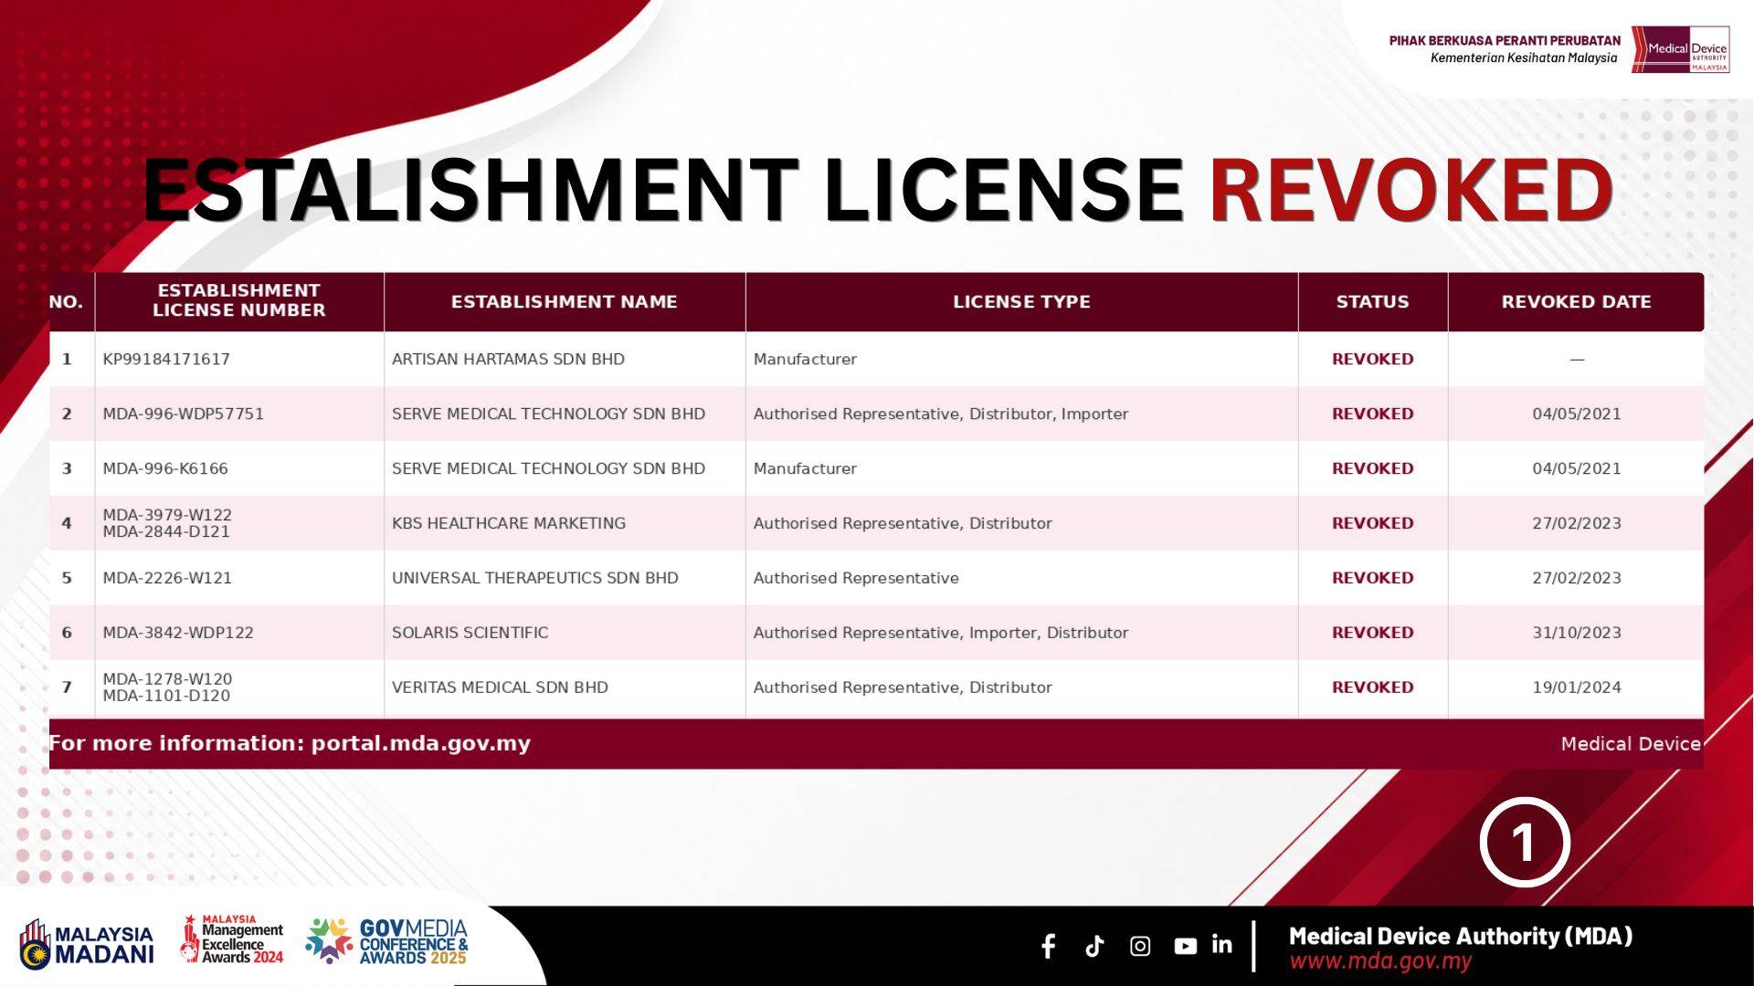Image resolution: width=1754 pixels, height=986 pixels.
Task: Click REVOKED status for Artisan Hartamas
Action: [x=1372, y=359]
